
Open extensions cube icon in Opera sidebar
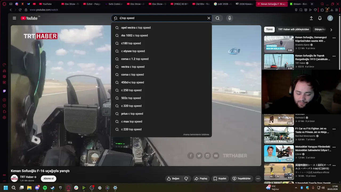(x=4, y=112)
